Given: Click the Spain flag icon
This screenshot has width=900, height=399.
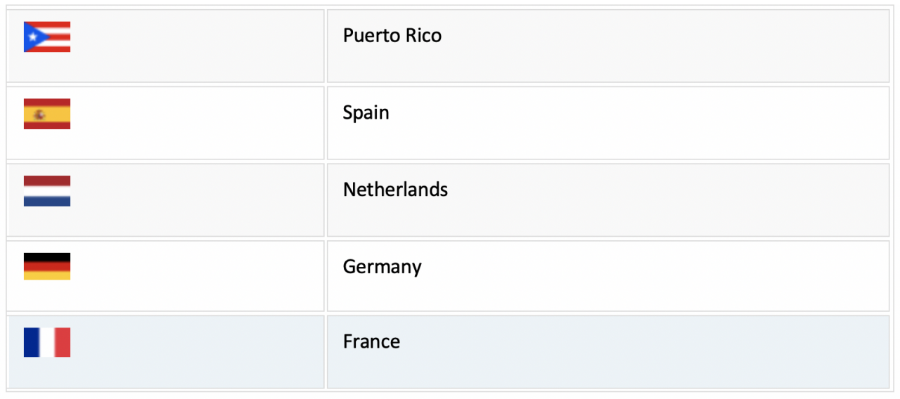Looking at the screenshot, I should pos(47,114).
